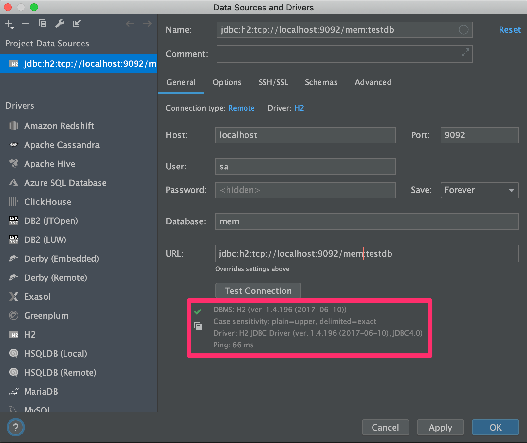The width and height of the screenshot is (527, 443).
Task: Switch to the General tab
Action: click(181, 82)
